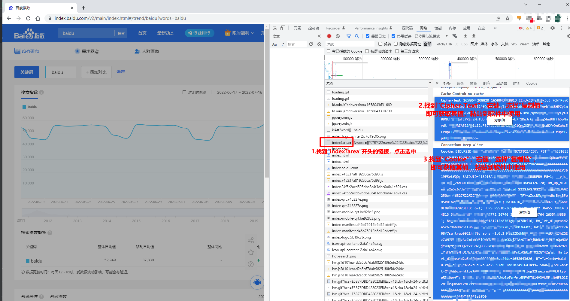Click the 添加对比 button
The width and height of the screenshot is (570, 301).
[96, 72]
